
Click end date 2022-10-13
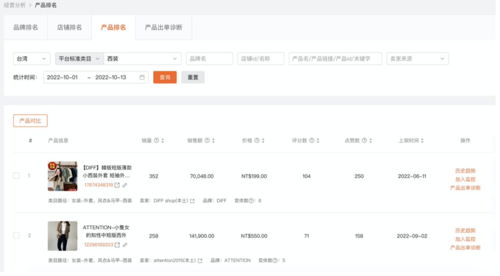pos(111,78)
